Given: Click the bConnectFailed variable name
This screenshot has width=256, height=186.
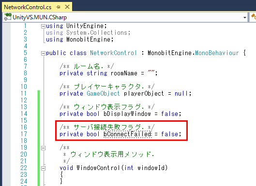Looking at the screenshot, I should coord(127,134).
